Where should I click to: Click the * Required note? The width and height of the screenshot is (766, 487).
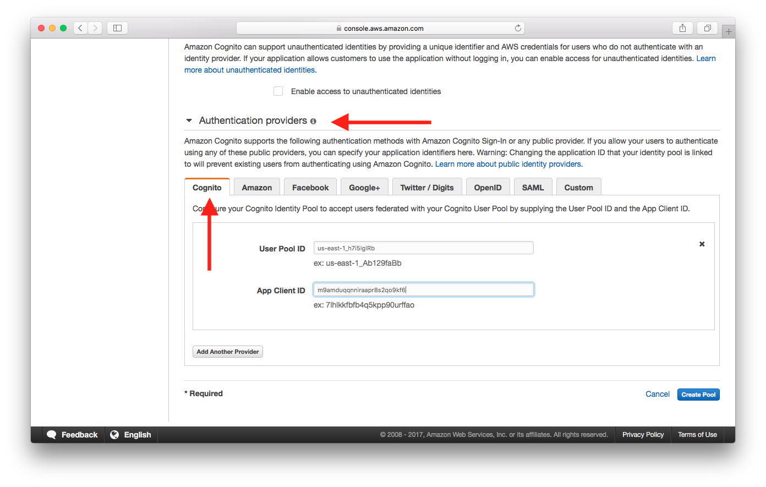204,393
